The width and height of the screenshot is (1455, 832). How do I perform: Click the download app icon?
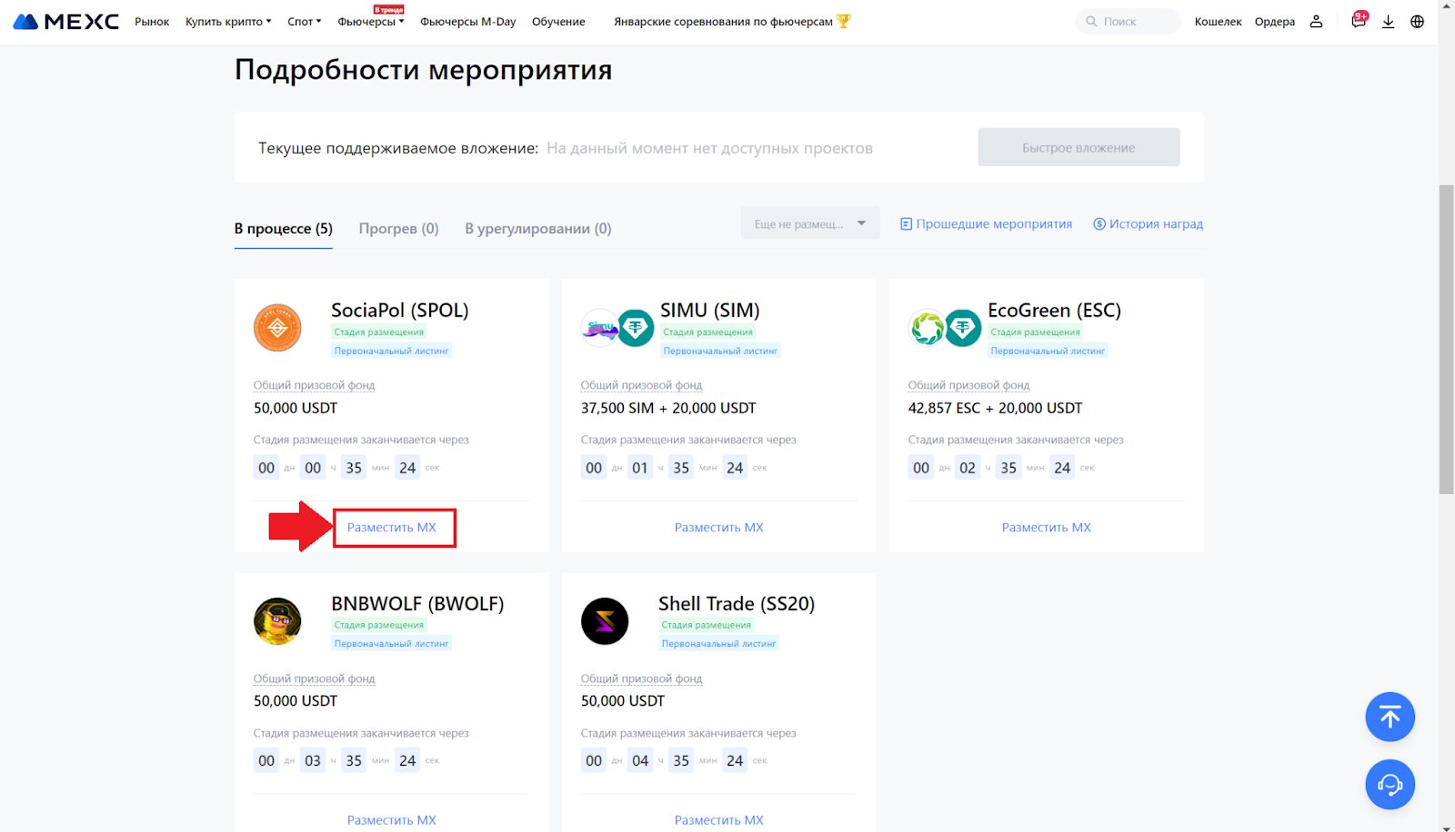tap(1388, 22)
